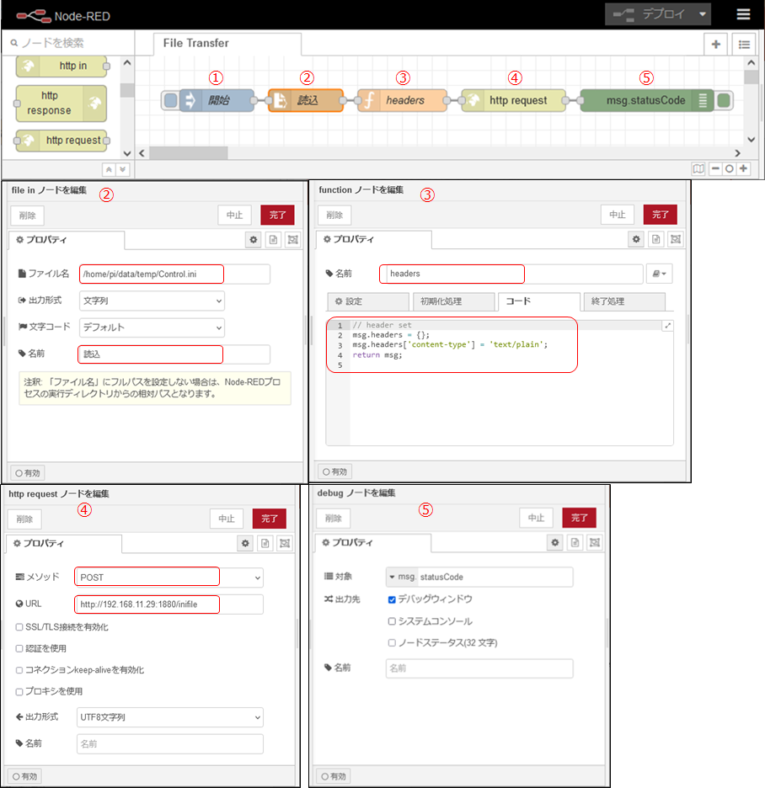The width and height of the screenshot is (765, 788).
Task: Click the debug node's toggle button on canvas
Action: pyautogui.click(x=723, y=101)
